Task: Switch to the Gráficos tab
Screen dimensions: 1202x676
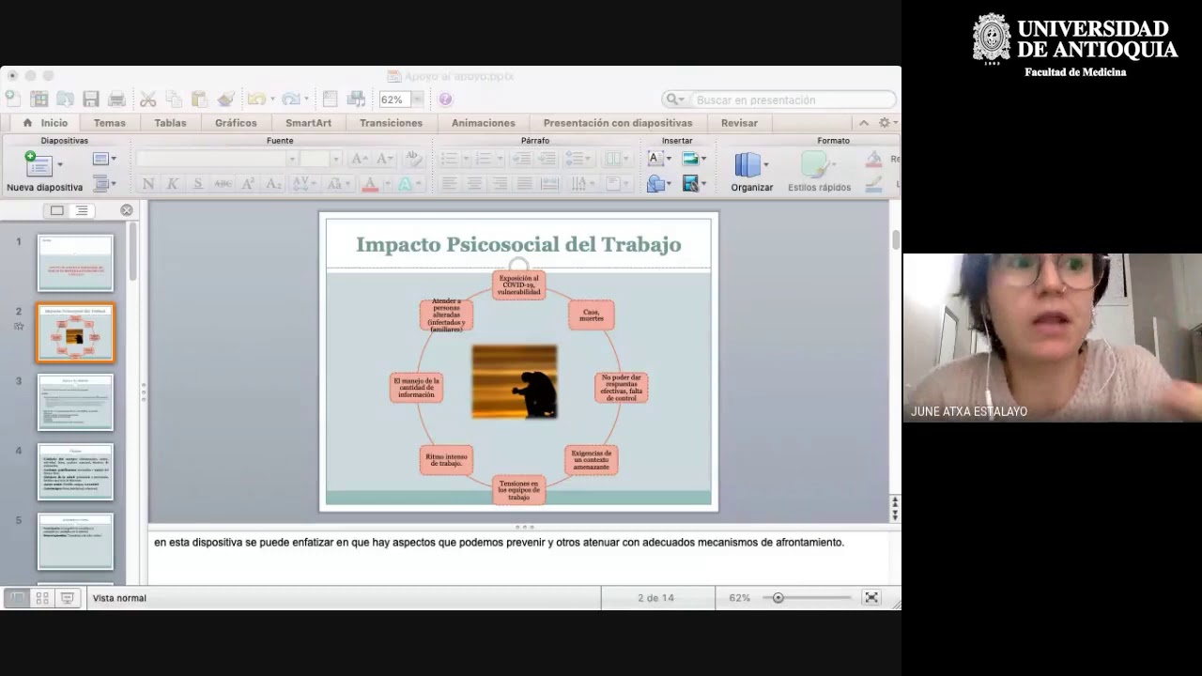Action: [x=236, y=123]
